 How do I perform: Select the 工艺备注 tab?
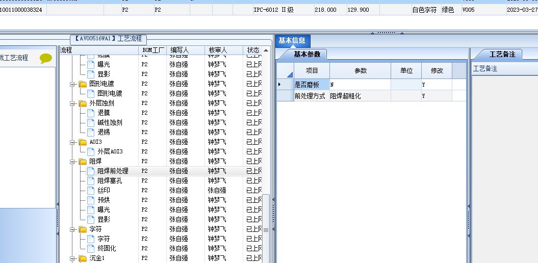502,54
